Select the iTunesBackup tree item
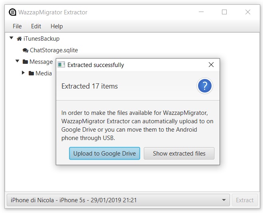Viewport: 263px width, 213px height. [x=41, y=39]
